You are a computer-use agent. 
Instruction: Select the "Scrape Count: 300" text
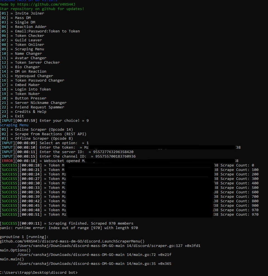(x=240, y=179)
